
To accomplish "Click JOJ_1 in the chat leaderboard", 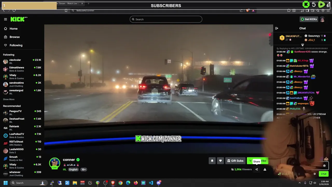I will 312,40.
